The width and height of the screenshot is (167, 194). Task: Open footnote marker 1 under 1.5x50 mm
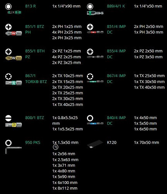tap(56, 147)
